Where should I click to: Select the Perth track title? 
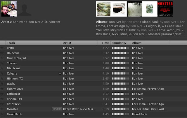point(11,48)
